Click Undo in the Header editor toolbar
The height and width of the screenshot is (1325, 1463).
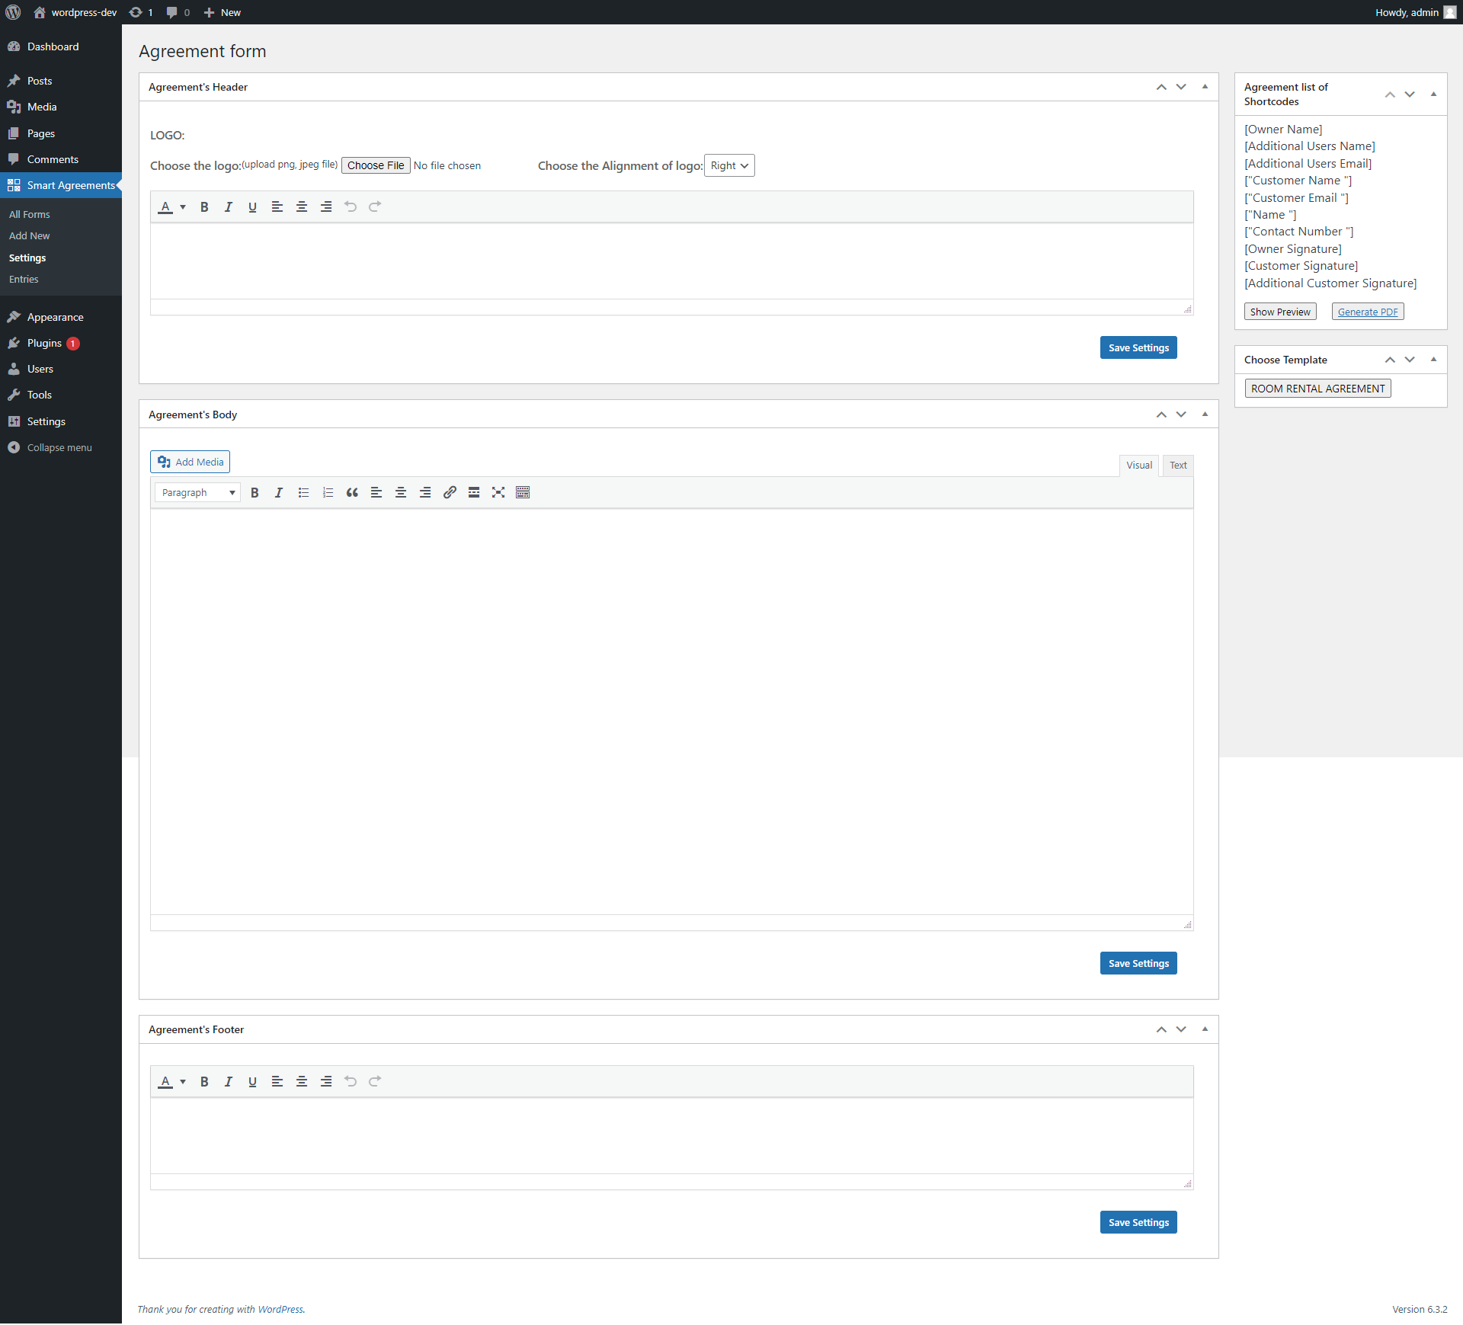(x=351, y=207)
